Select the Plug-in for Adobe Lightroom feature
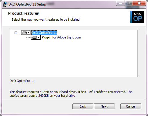 tap(61, 37)
